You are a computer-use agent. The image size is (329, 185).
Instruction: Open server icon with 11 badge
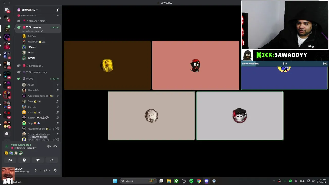[x=7, y=85]
